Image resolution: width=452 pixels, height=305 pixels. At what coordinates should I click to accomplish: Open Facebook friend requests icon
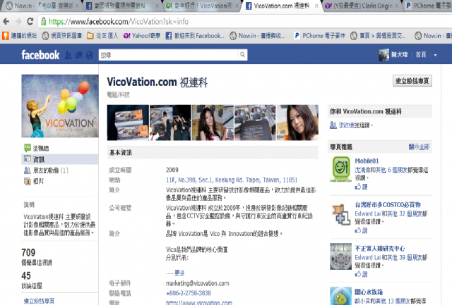coord(68,55)
